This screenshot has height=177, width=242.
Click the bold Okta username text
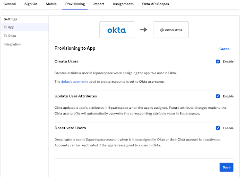point(151,81)
